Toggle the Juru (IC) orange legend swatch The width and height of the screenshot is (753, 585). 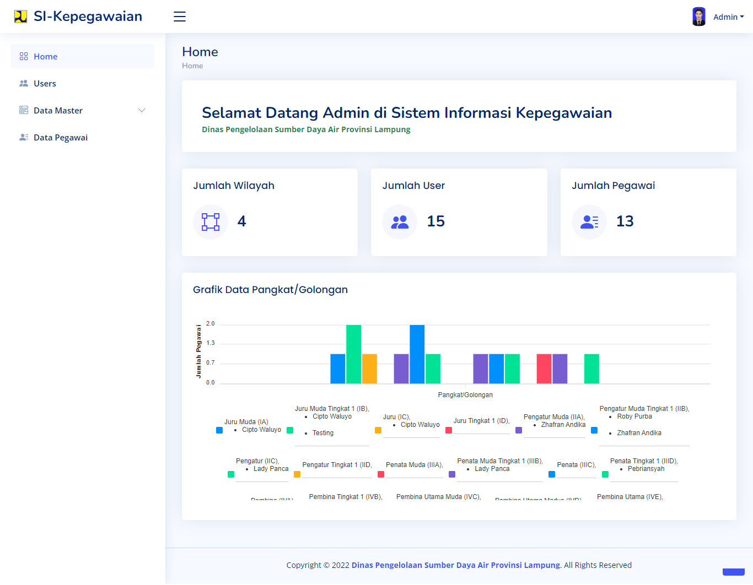(378, 430)
